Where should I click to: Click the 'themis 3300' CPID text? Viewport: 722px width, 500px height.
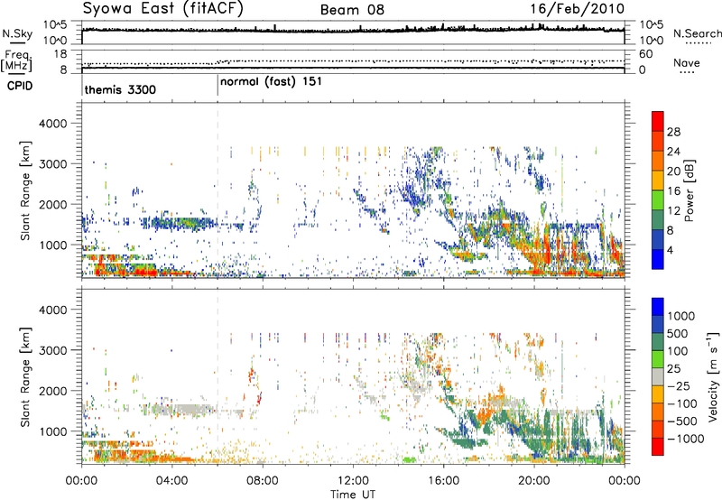click(x=120, y=89)
